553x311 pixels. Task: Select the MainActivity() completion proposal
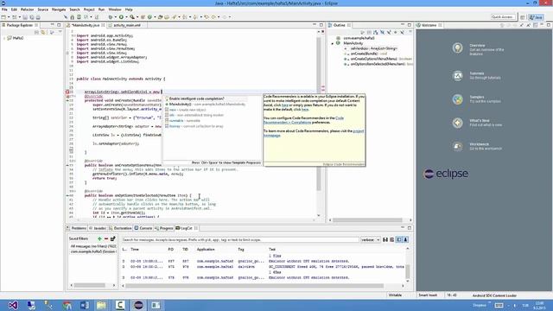[205, 105]
